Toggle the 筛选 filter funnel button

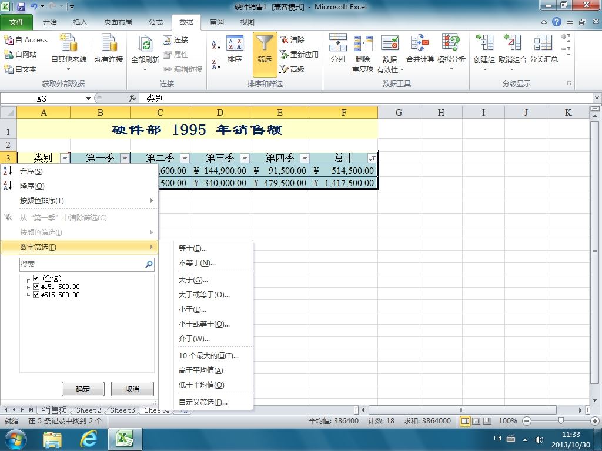(x=265, y=54)
